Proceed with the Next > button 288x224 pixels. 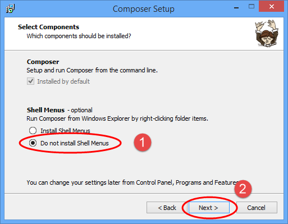point(209,208)
